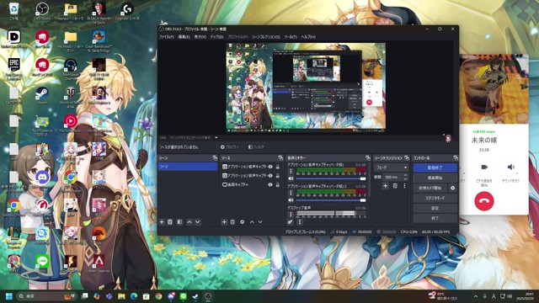Delete the selected source with the ソース dock trash icon

point(232,222)
